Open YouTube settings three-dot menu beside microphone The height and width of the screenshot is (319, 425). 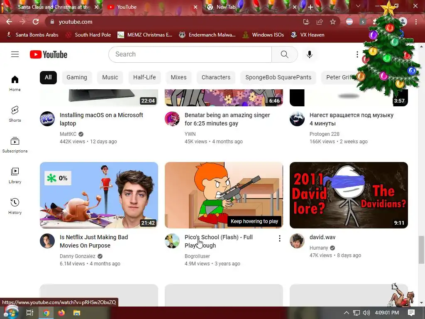pyautogui.click(x=357, y=54)
